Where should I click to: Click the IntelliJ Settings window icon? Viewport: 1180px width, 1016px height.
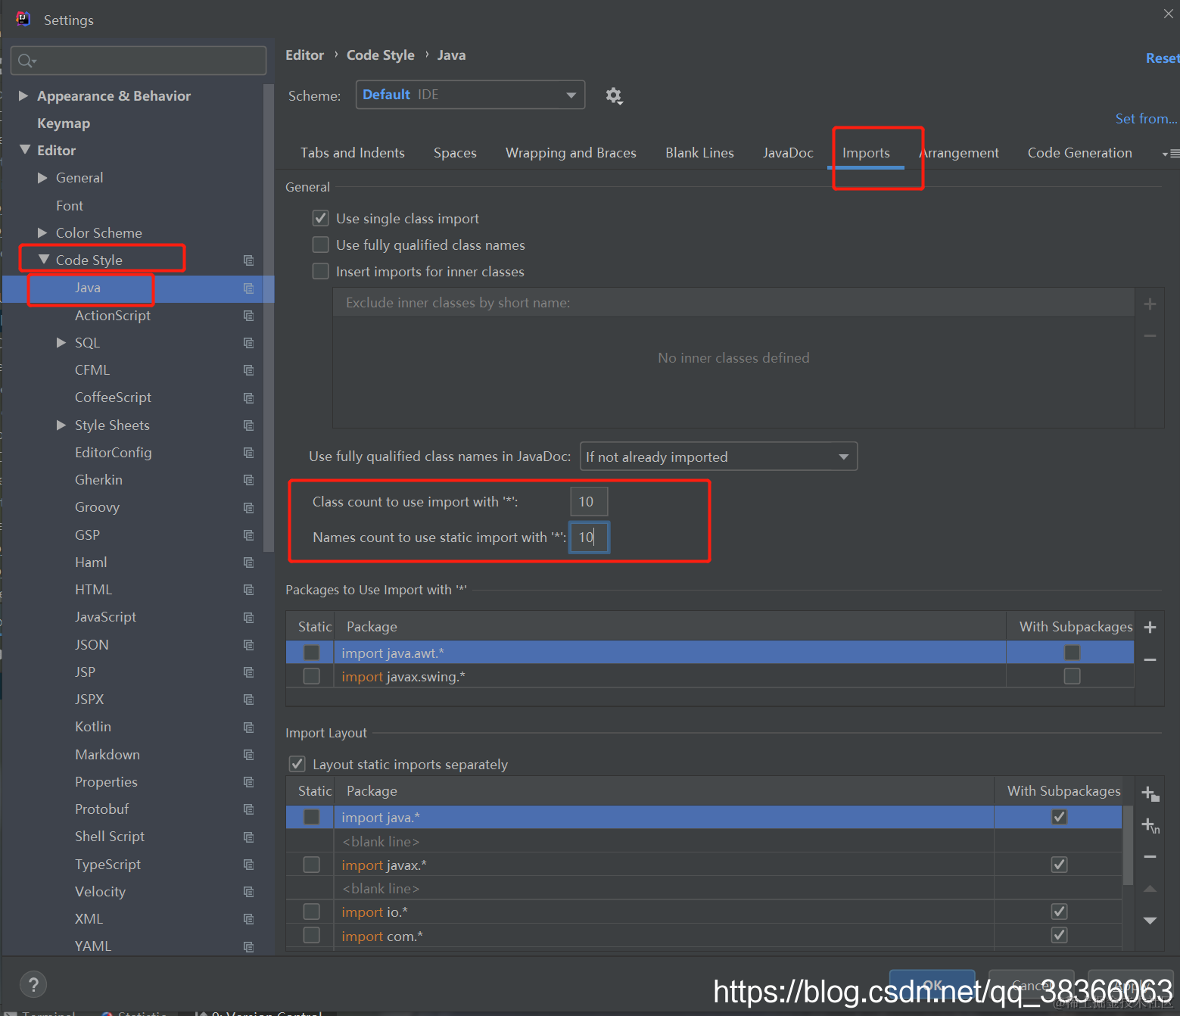coord(23,19)
